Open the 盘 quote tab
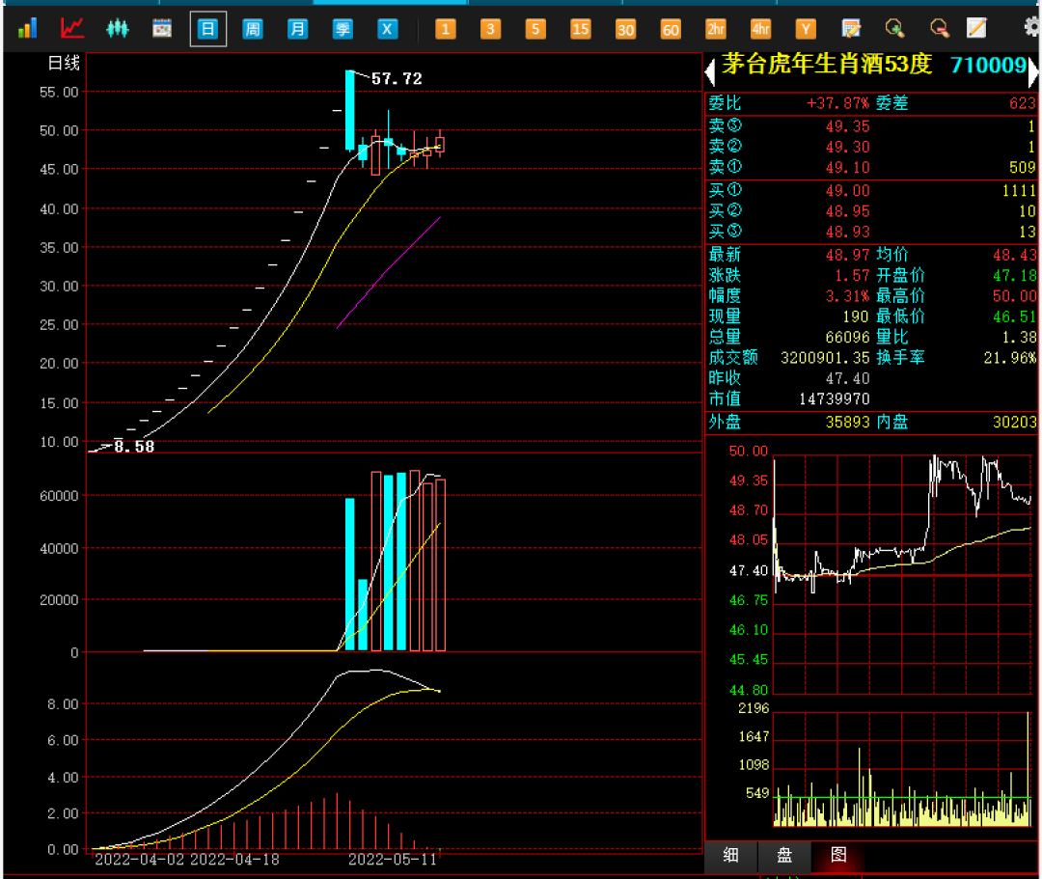 click(784, 856)
